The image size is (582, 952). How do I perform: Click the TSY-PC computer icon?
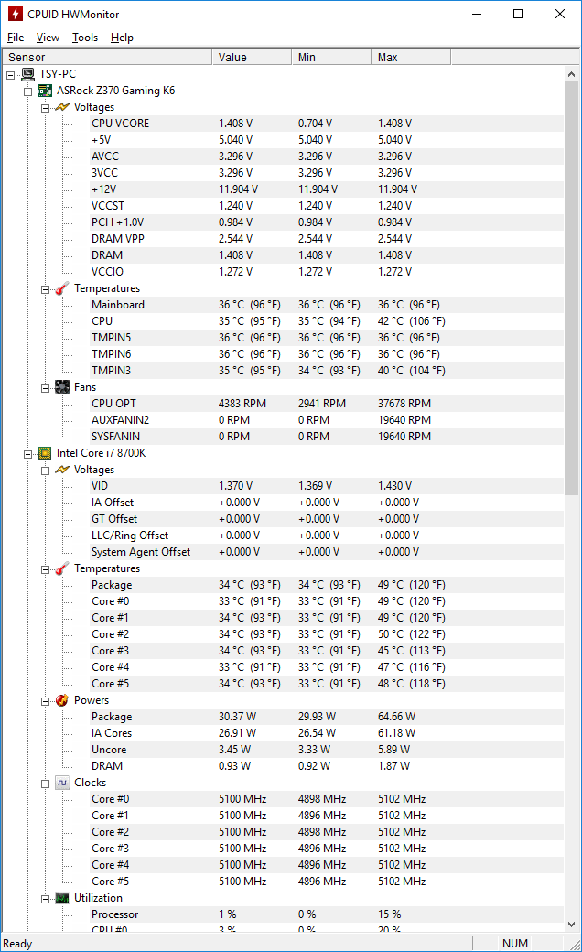pos(28,74)
